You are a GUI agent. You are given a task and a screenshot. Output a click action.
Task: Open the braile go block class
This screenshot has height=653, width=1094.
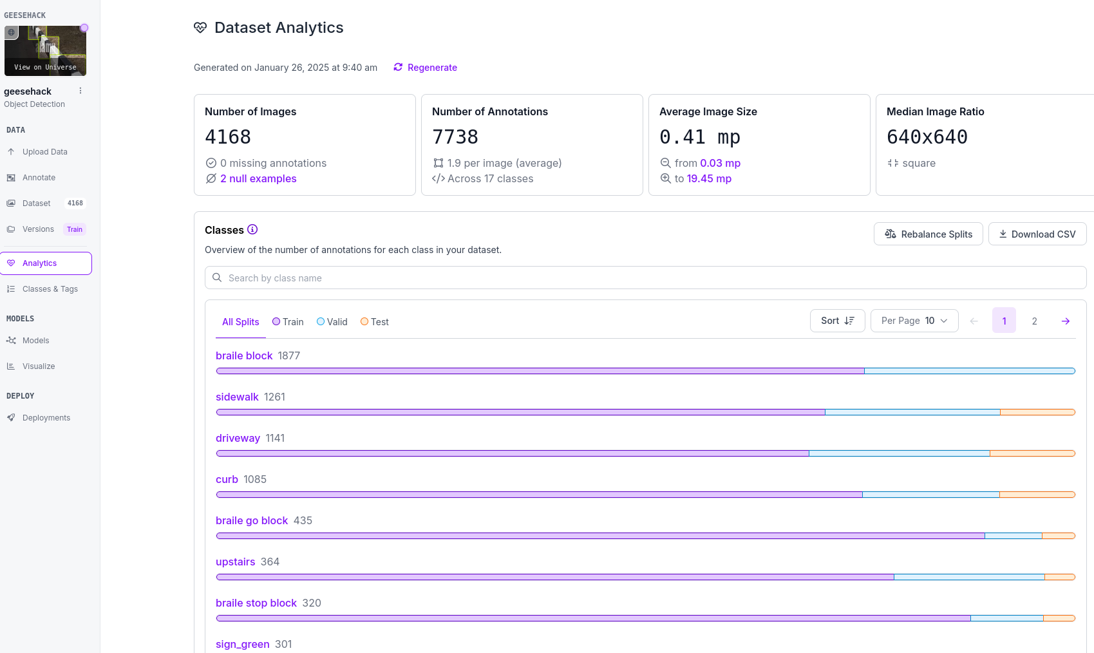(252, 520)
